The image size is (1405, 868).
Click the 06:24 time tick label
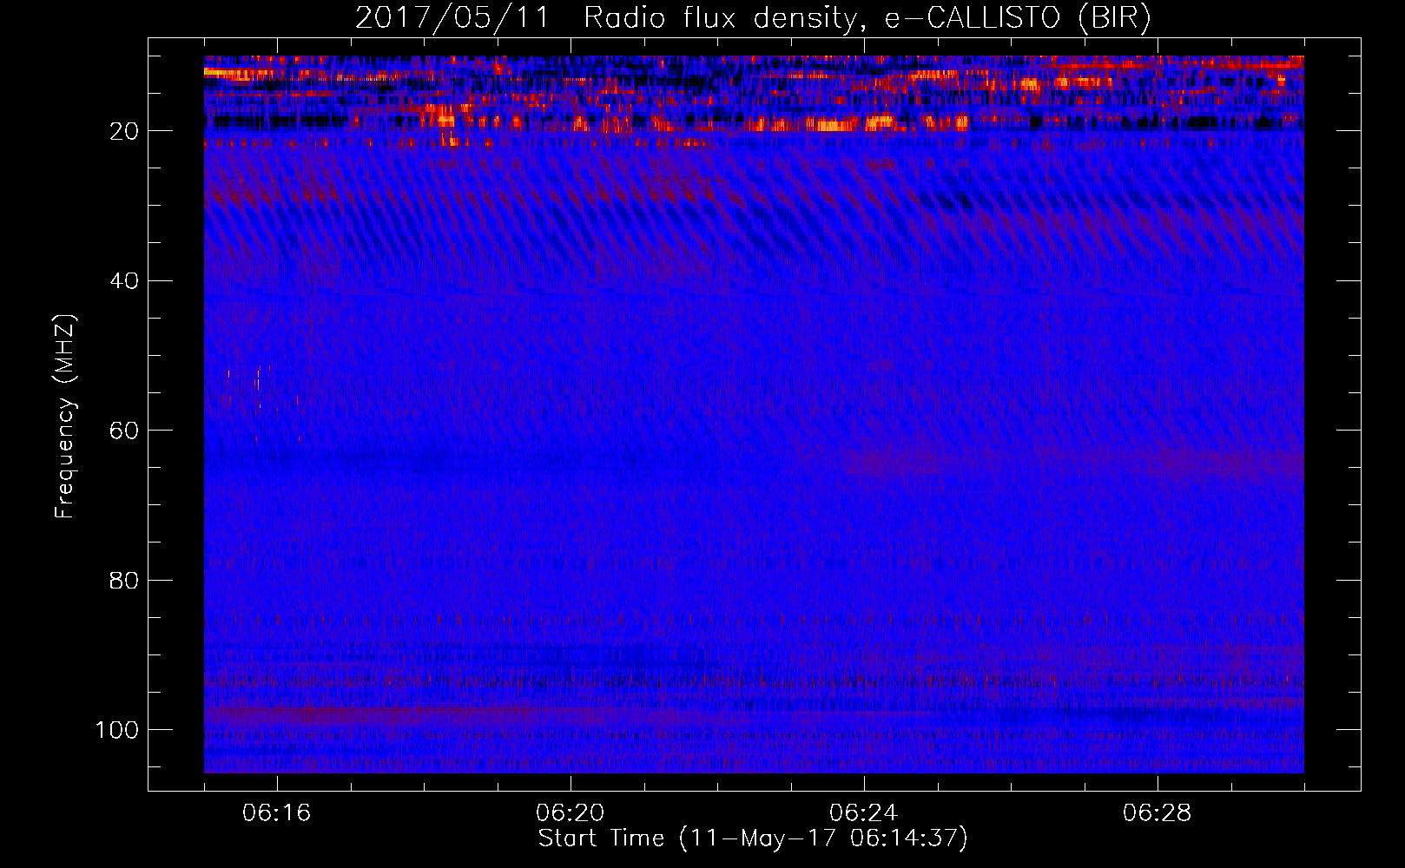(864, 813)
